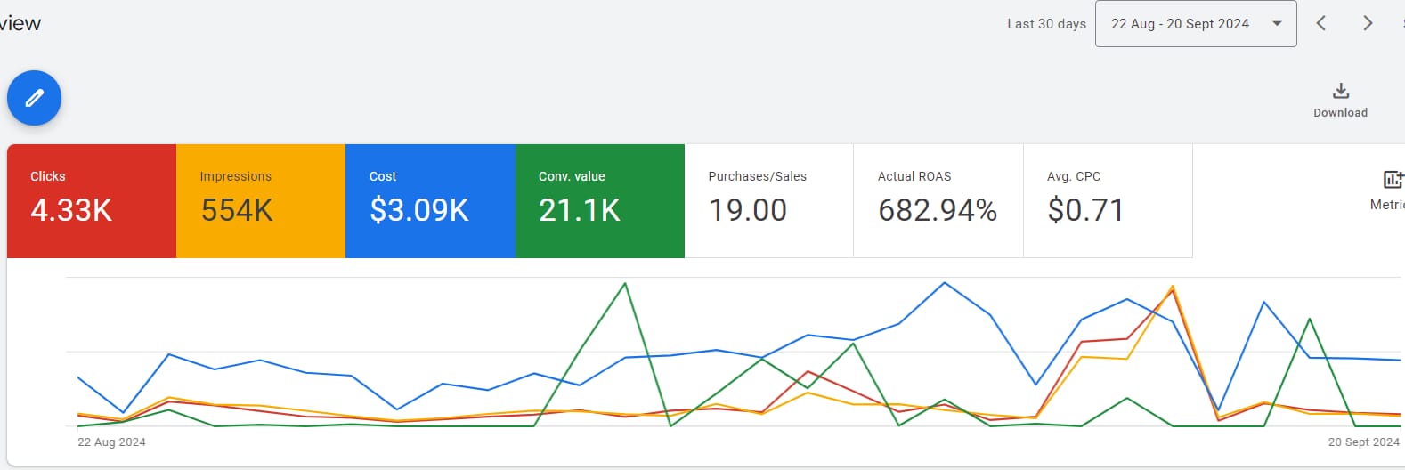Toggle the orange Impressions metric card
The width and height of the screenshot is (1405, 470).
click(261, 201)
